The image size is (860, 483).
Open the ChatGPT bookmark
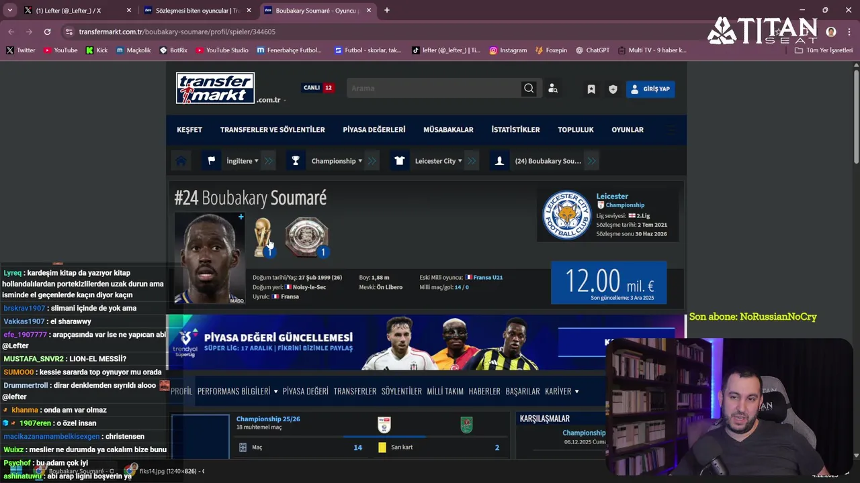tap(593, 50)
